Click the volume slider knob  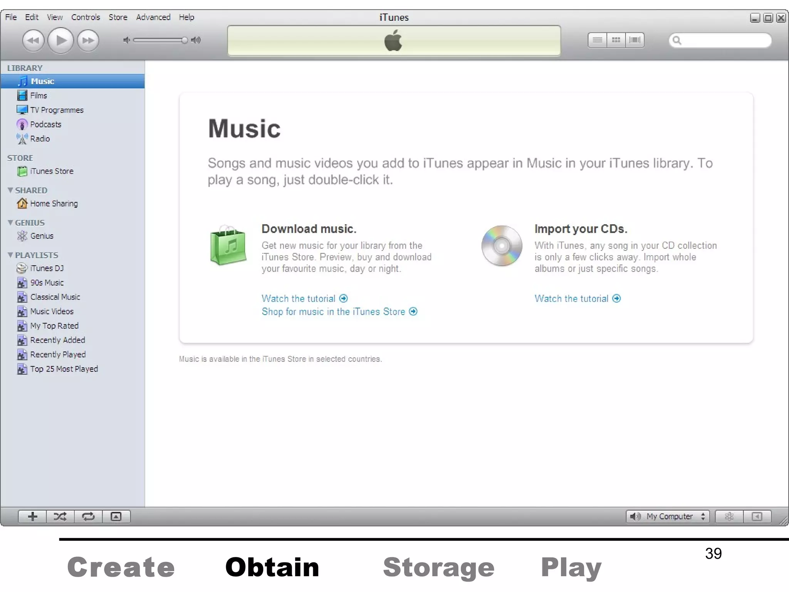pyautogui.click(x=185, y=40)
